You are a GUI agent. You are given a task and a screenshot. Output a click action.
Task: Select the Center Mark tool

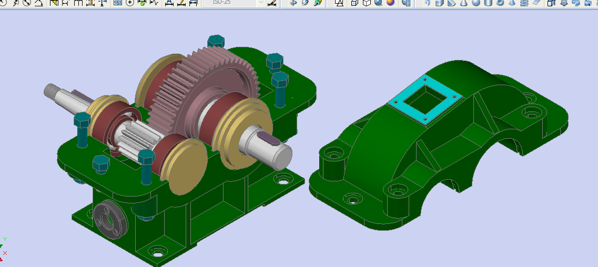(130, 2)
